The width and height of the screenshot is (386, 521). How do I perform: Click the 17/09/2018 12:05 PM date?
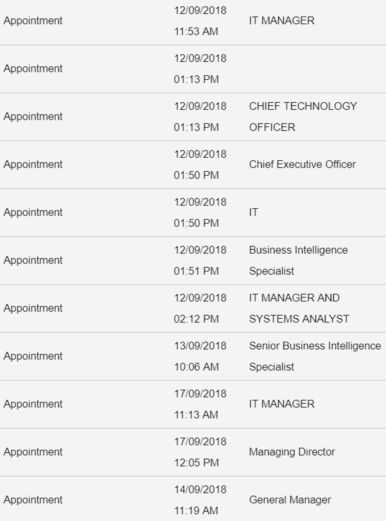pyautogui.click(x=200, y=452)
